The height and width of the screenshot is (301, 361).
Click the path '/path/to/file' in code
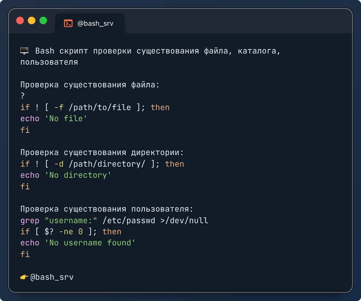point(100,107)
